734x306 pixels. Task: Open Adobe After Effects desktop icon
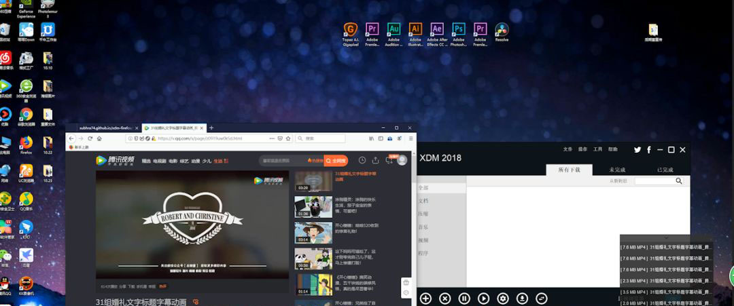[x=437, y=34]
